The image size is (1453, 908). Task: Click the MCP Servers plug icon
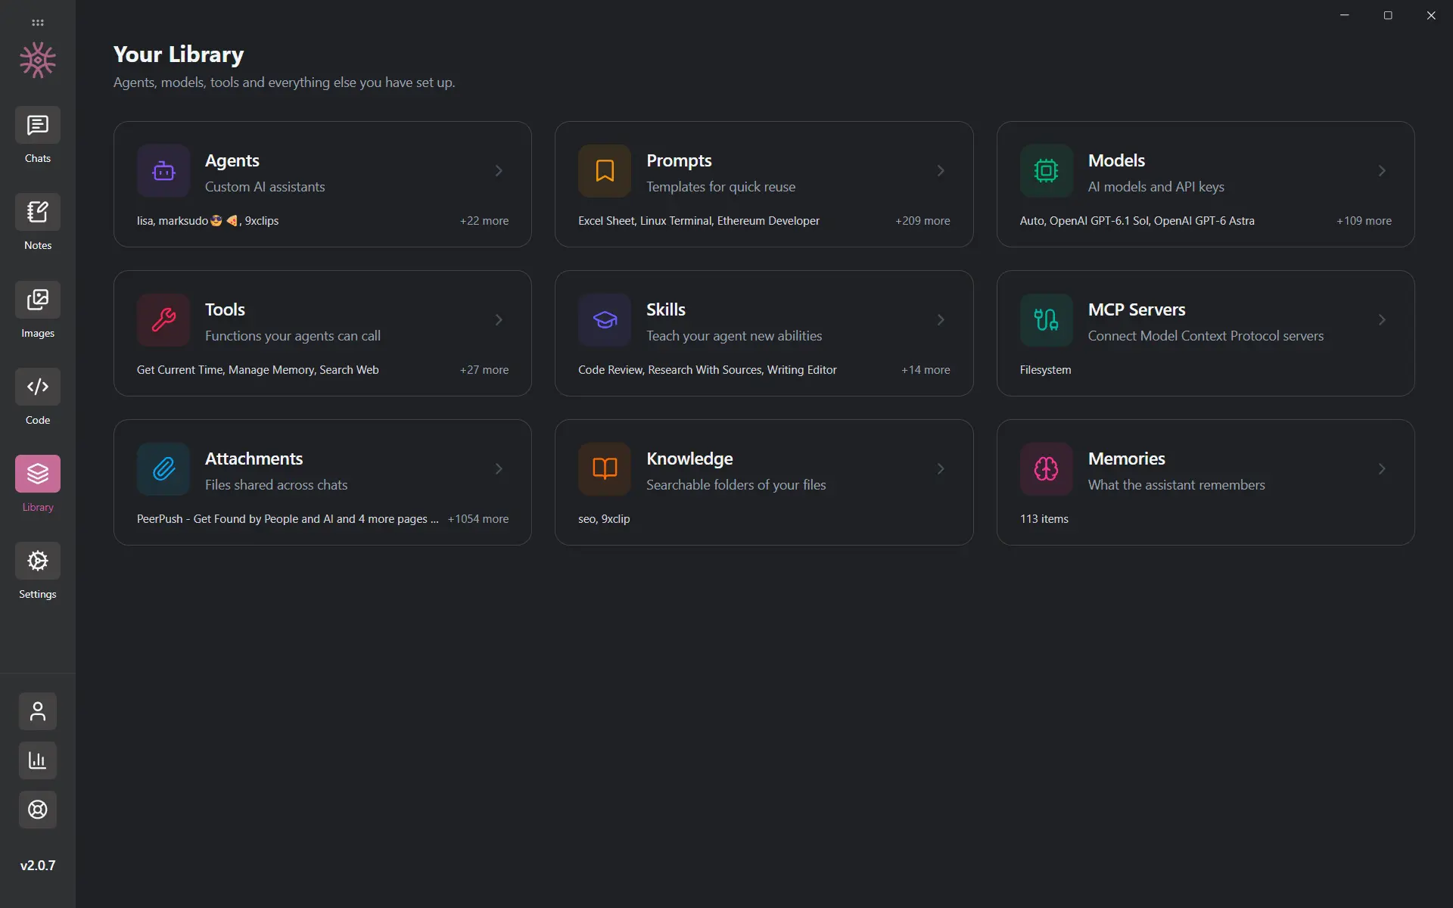point(1047,320)
